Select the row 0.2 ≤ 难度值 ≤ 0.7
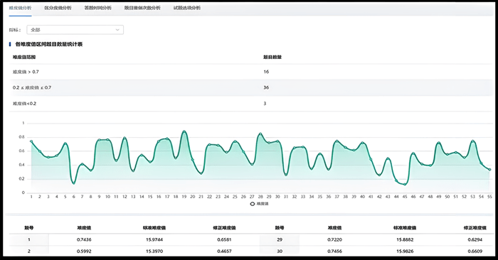The width and height of the screenshot is (498, 260). [x=251, y=87]
